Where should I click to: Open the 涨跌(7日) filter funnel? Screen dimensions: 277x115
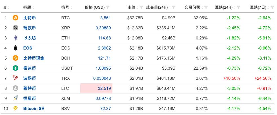272,7
